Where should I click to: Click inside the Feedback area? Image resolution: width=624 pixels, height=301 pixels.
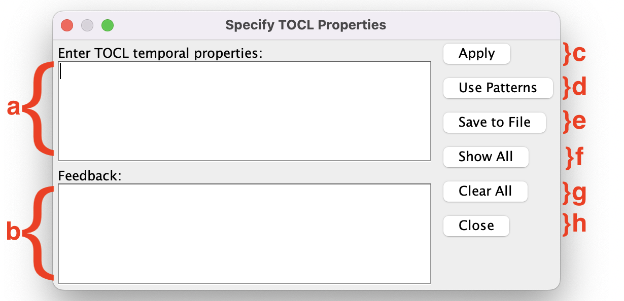click(x=245, y=233)
